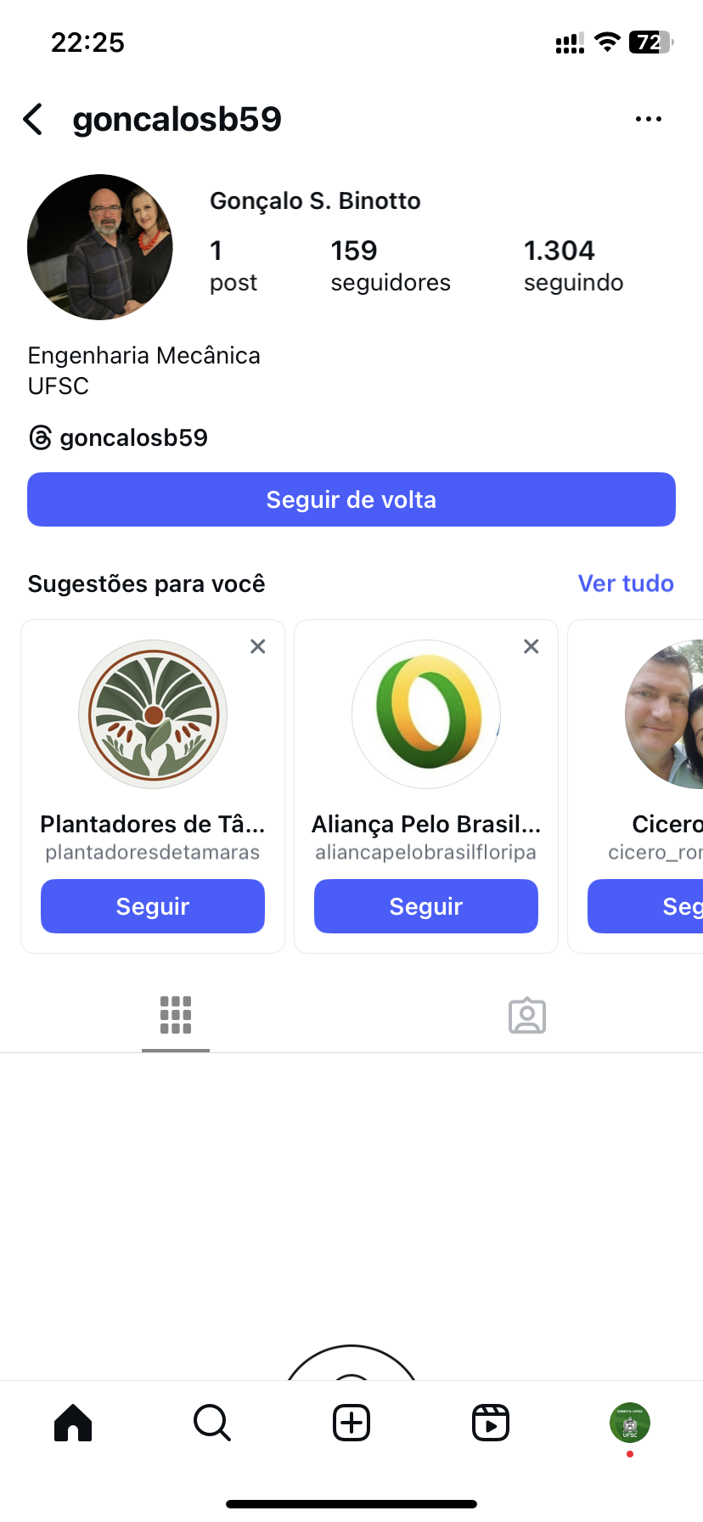The width and height of the screenshot is (703, 1522).
Task: Go to the Home feed icon
Action: [x=73, y=1423]
